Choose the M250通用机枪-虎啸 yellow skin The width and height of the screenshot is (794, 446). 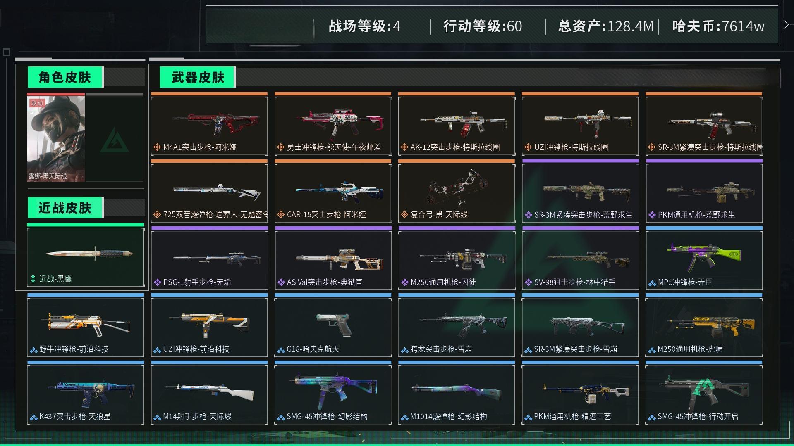(704, 327)
